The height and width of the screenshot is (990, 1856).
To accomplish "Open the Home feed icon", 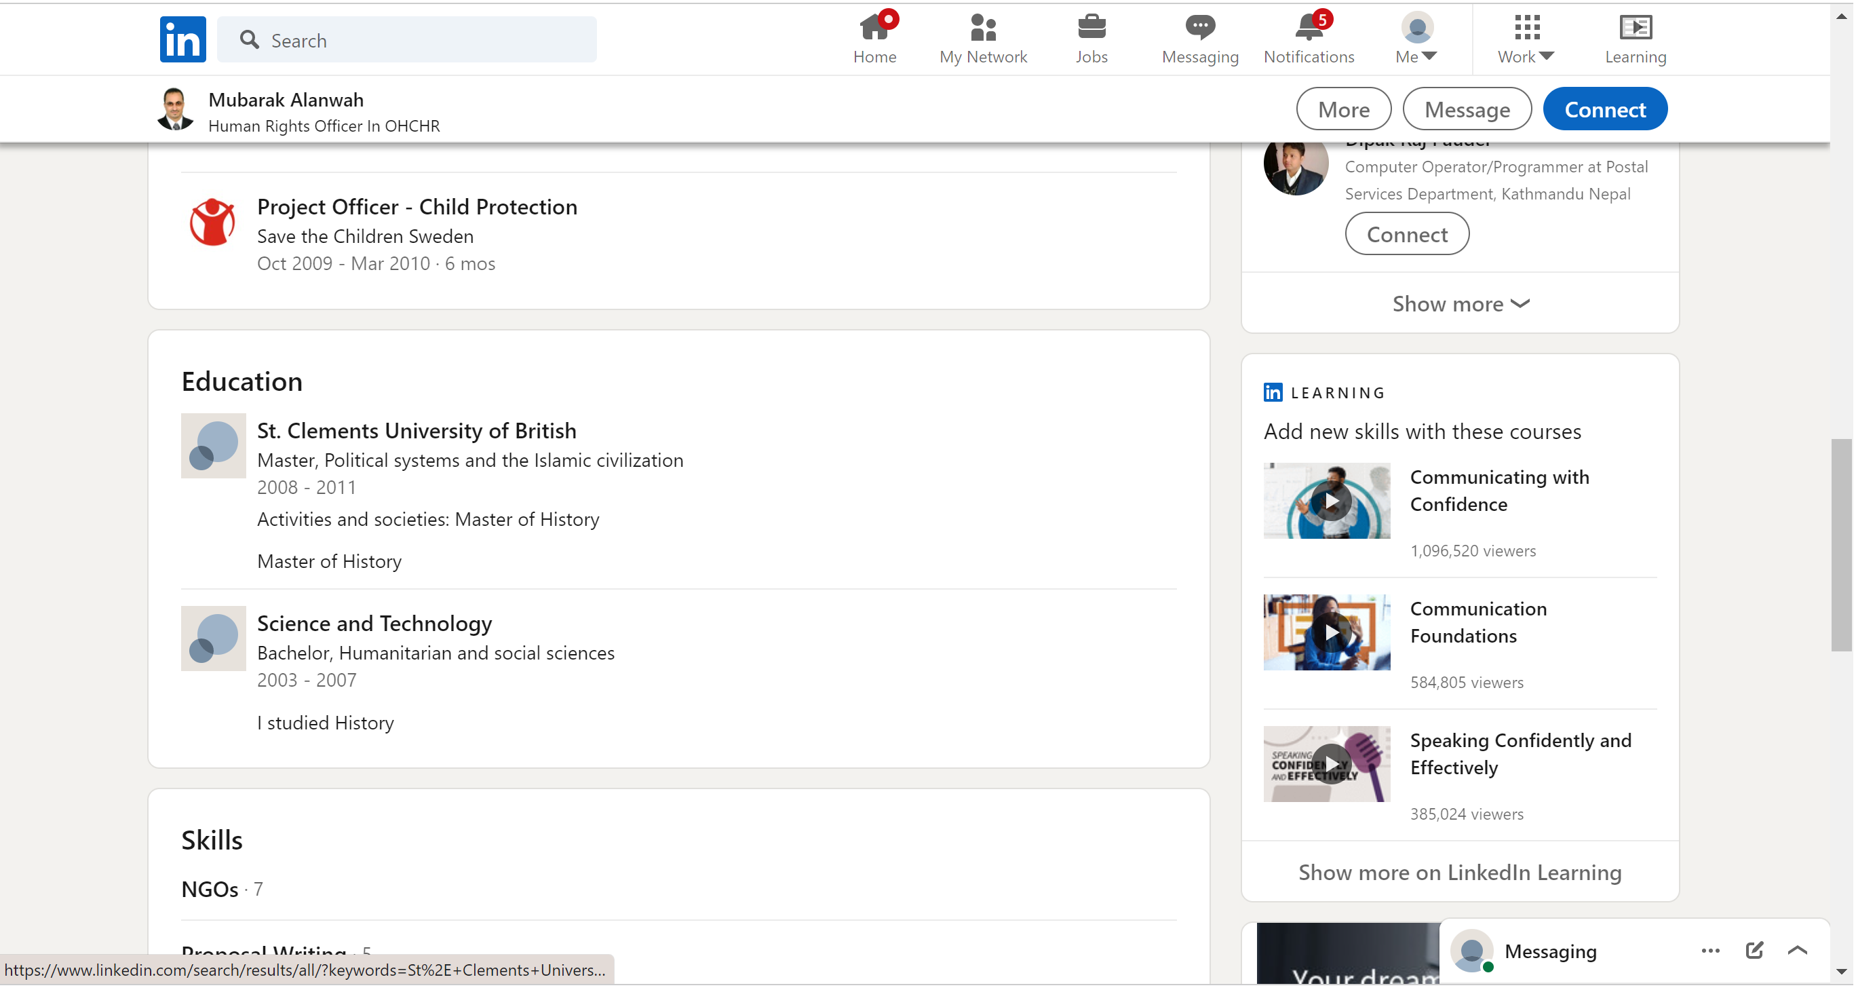I will [874, 28].
